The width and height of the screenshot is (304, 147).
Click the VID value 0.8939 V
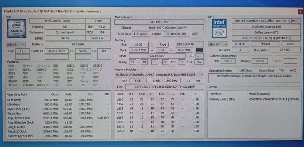pyautogui.click(x=103, y=118)
